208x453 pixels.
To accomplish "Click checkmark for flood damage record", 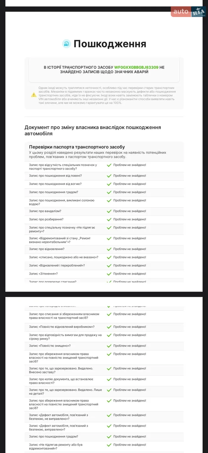I will (109, 176).
